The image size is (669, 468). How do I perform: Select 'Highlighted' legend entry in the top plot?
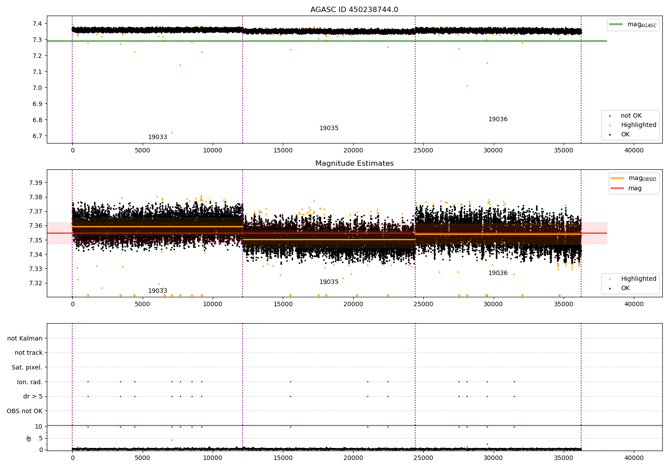click(639, 125)
